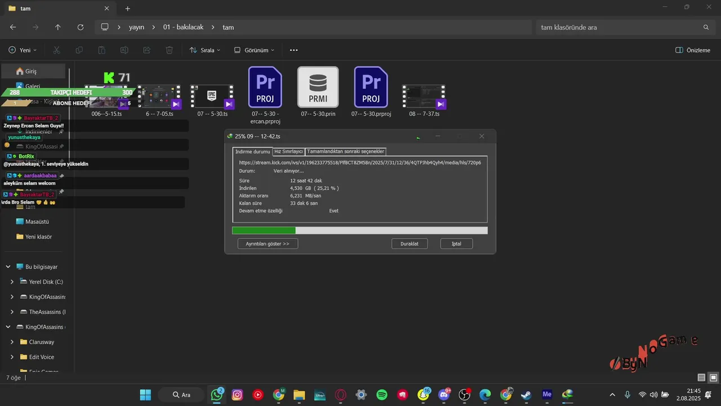The image size is (721, 406).
Task: Toggle the Önizleme preview pane
Action: [x=693, y=50]
